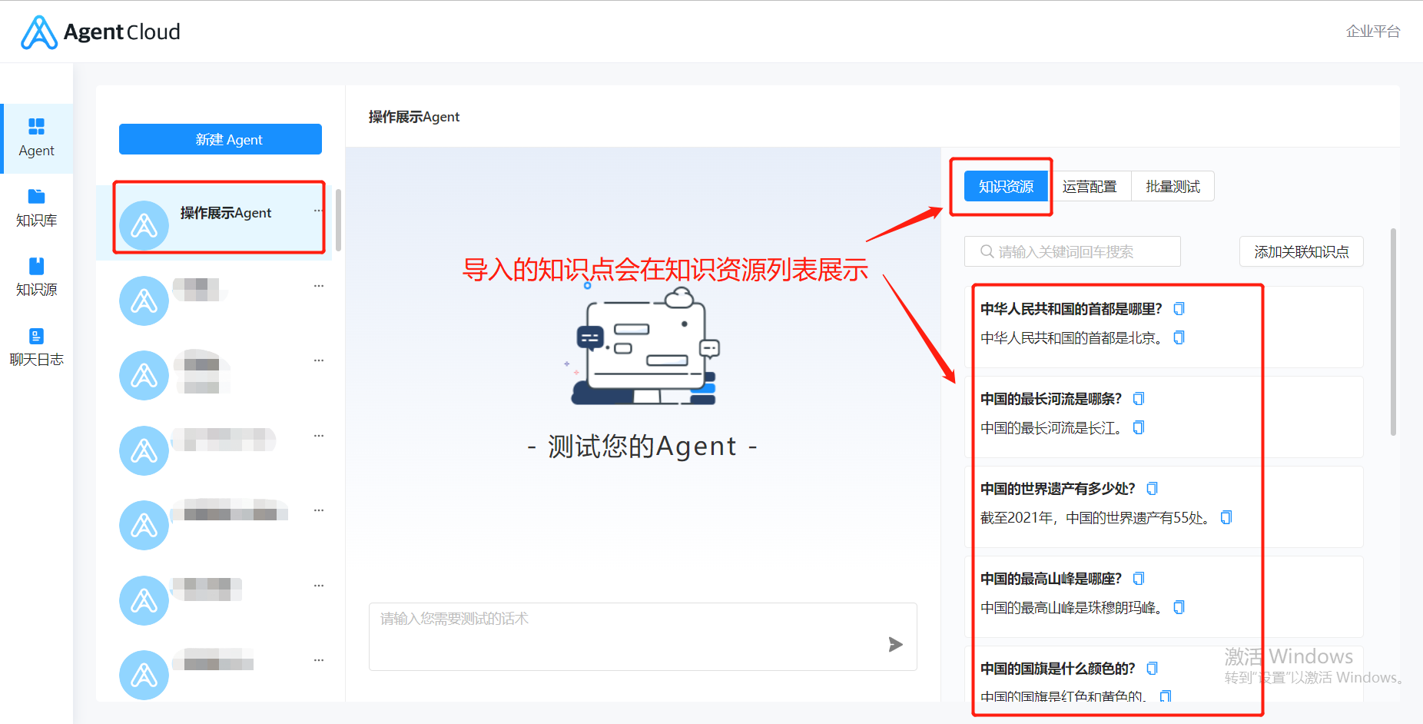
Task: Open the 知识库 section in sidebar
Action: [36, 208]
